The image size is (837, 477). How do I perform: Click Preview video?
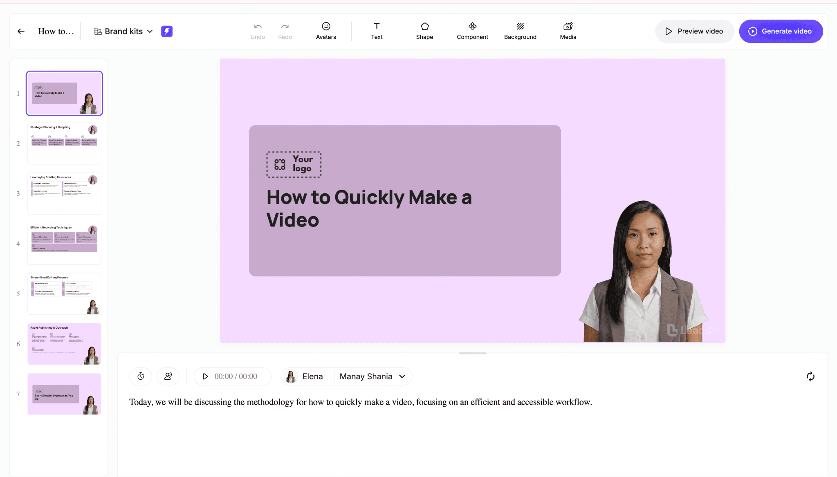point(694,31)
